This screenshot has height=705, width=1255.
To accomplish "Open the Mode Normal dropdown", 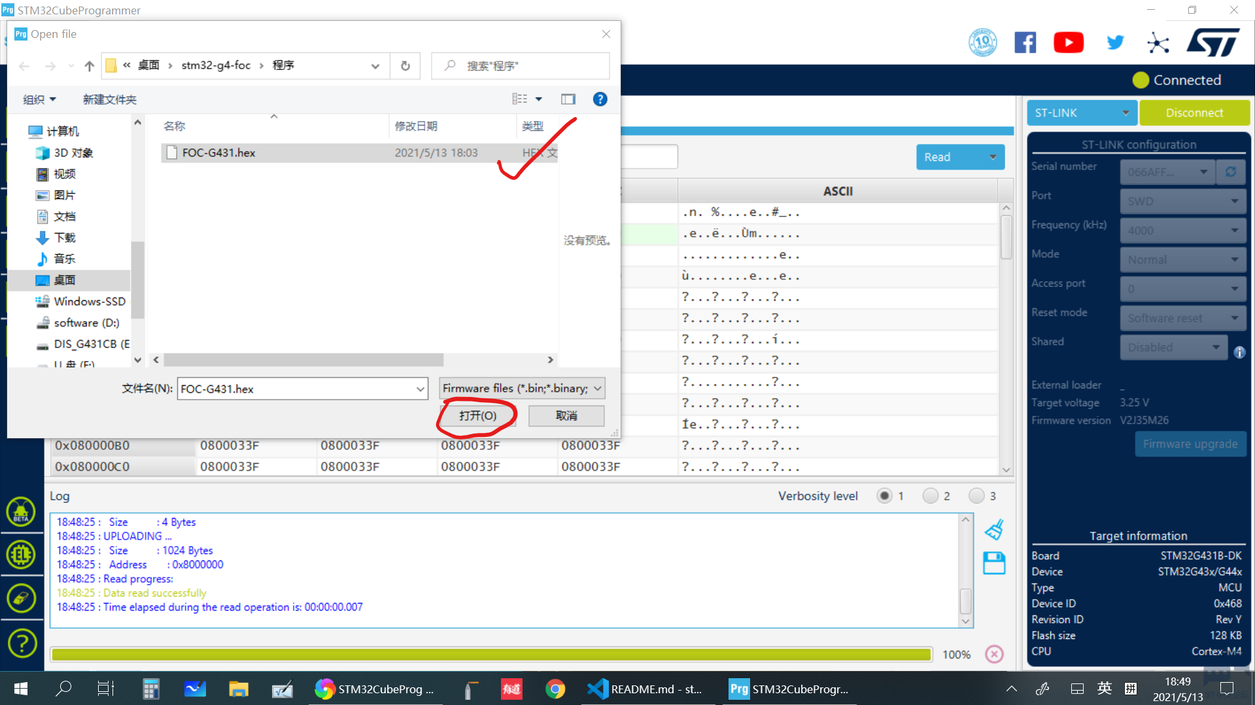I will coord(1182,260).
